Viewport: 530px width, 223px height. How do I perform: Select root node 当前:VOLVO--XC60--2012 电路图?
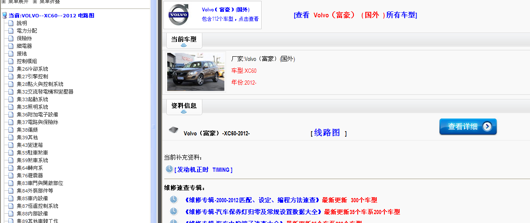[51, 16]
